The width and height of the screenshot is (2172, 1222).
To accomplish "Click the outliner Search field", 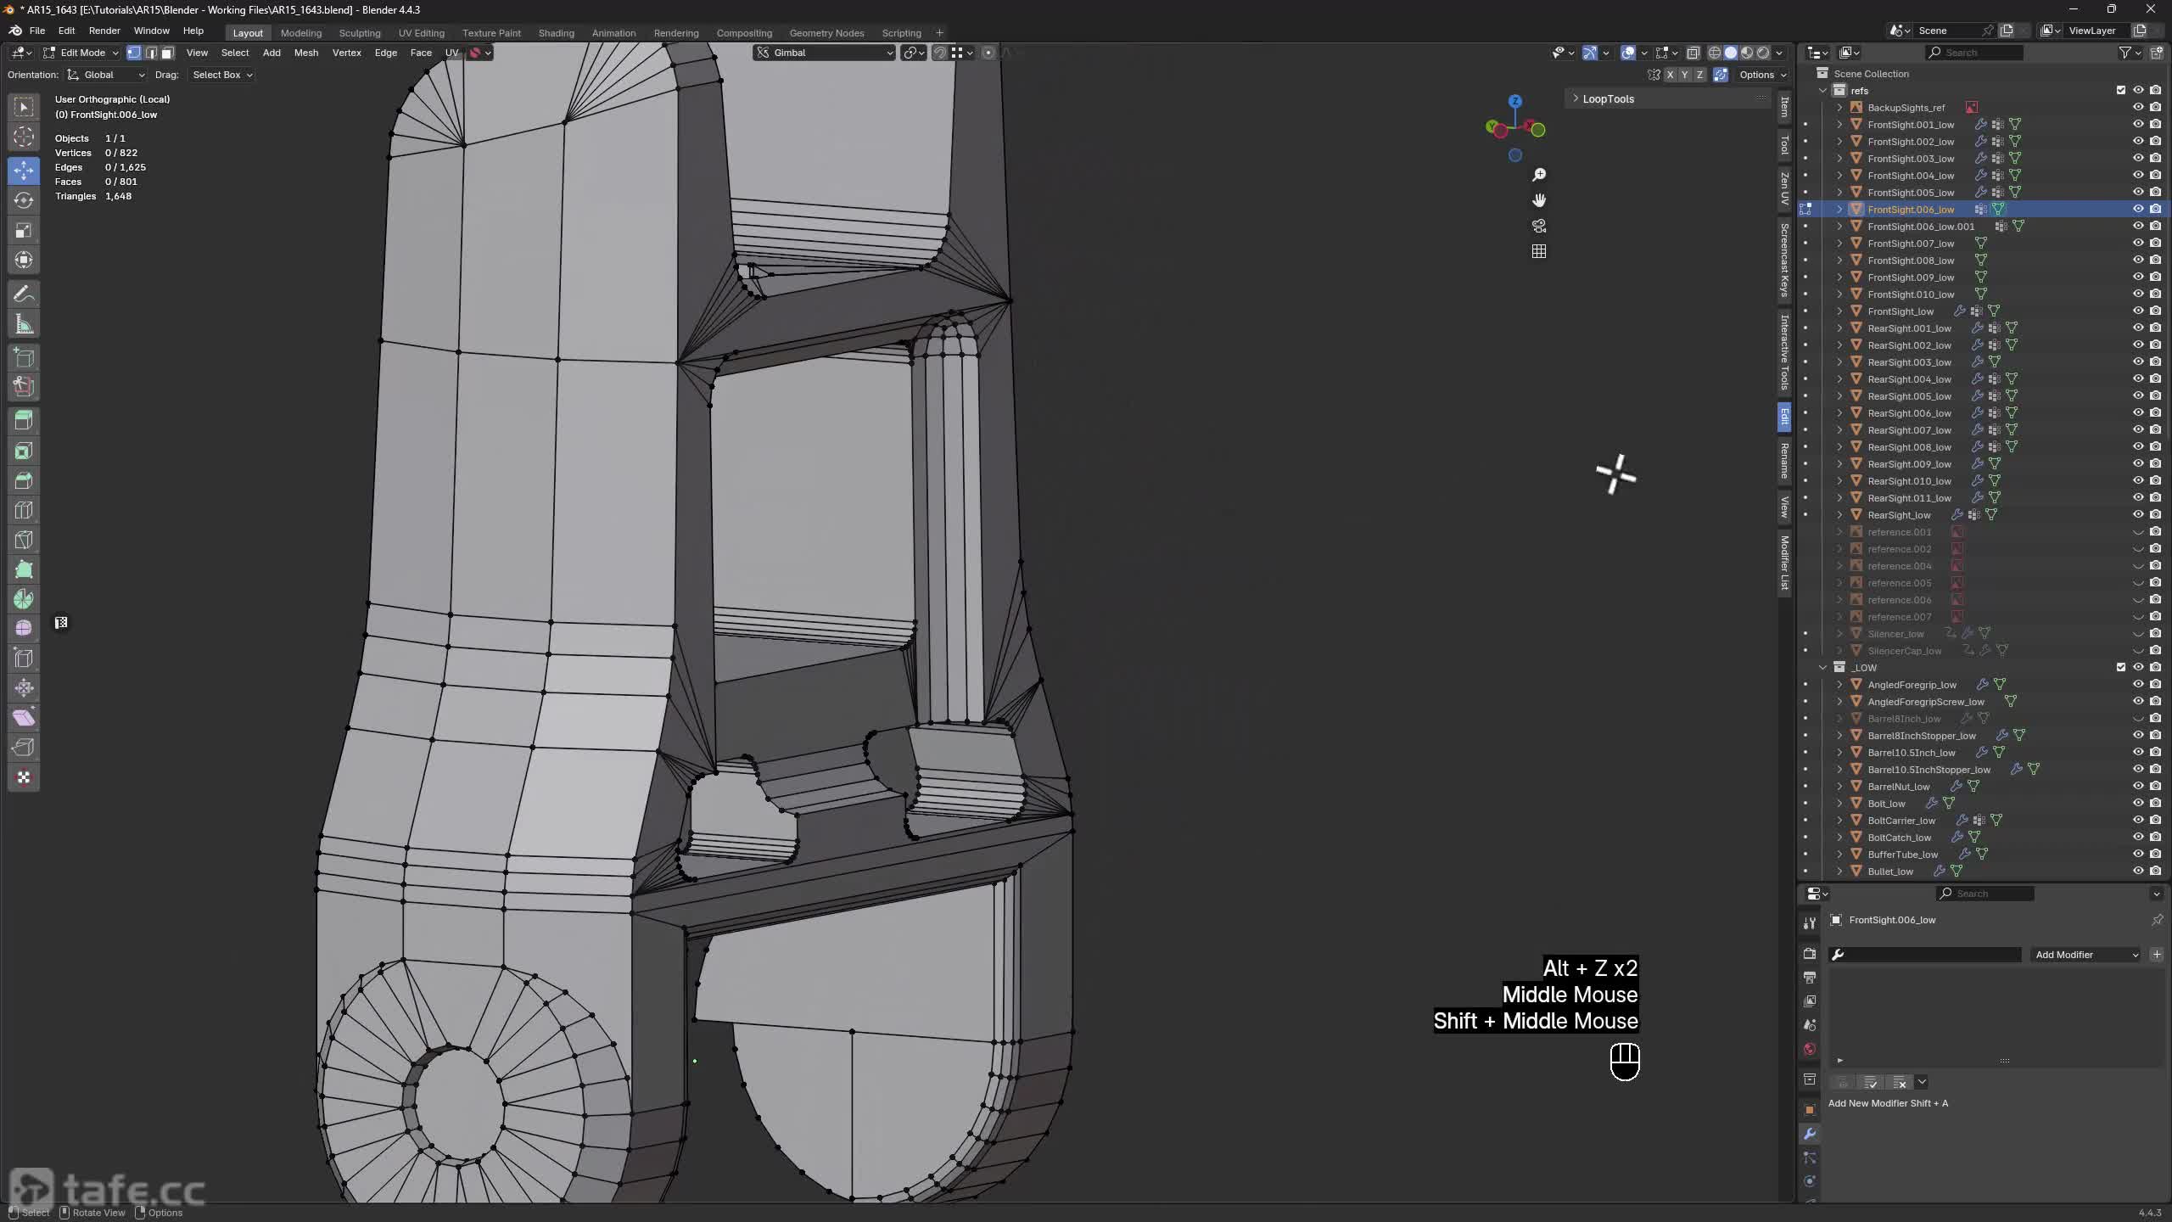I will pyautogui.click(x=1974, y=53).
